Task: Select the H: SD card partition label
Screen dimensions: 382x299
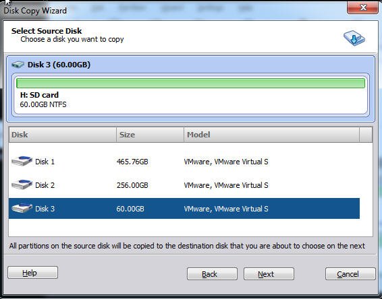Action: pos(39,95)
